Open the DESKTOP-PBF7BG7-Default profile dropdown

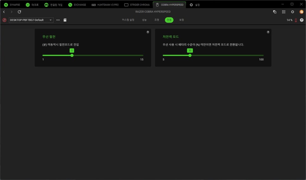pos(31,20)
